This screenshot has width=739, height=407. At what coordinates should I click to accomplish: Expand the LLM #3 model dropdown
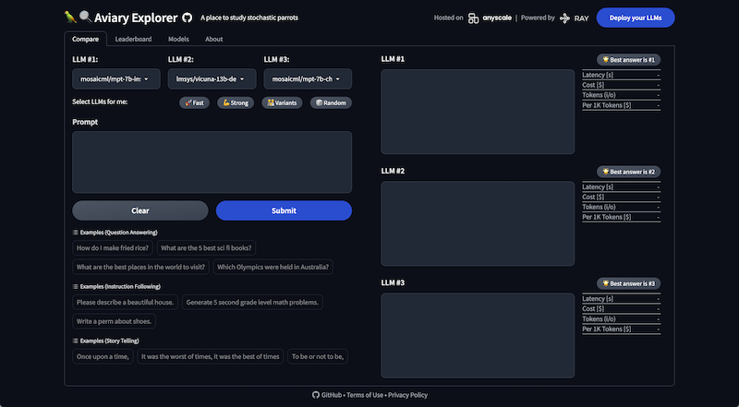(308, 79)
